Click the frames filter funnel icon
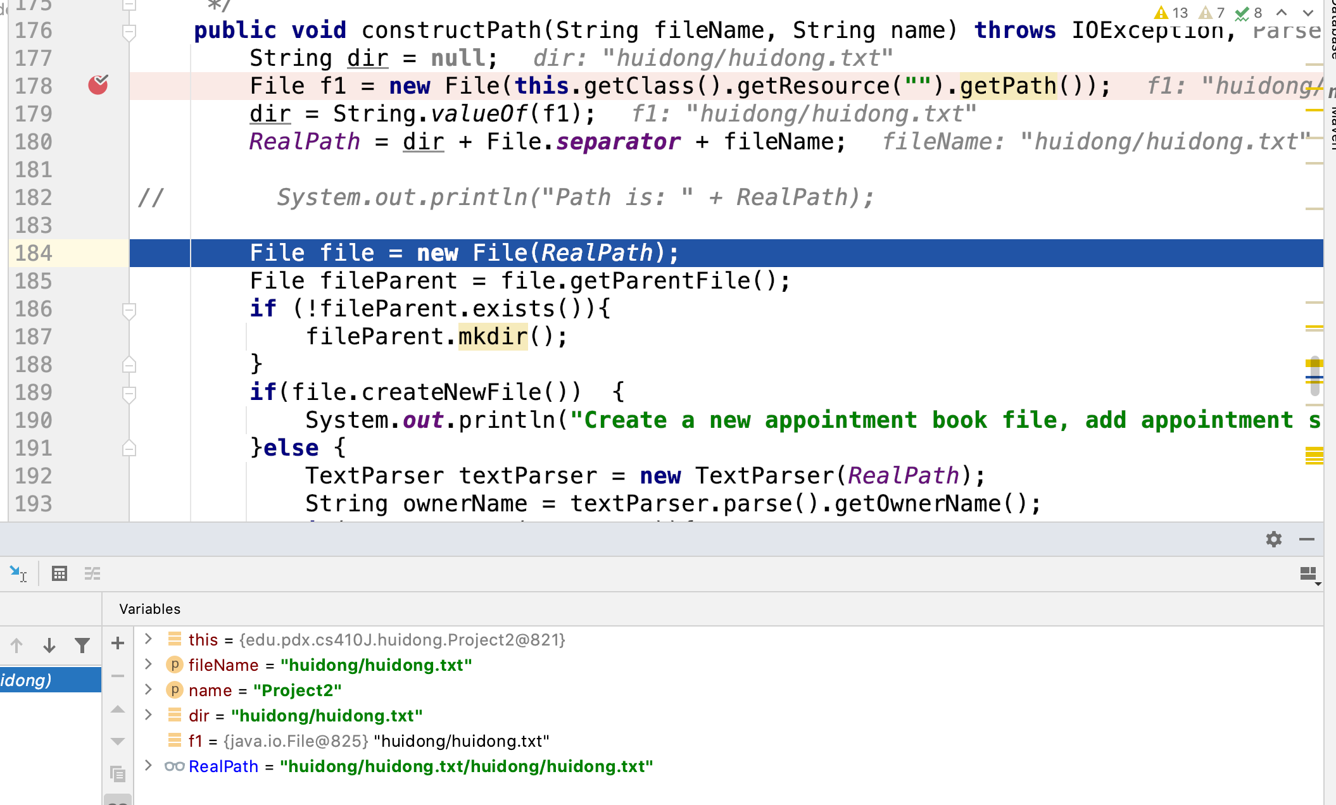1336x805 pixels. [x=82, y=646]
